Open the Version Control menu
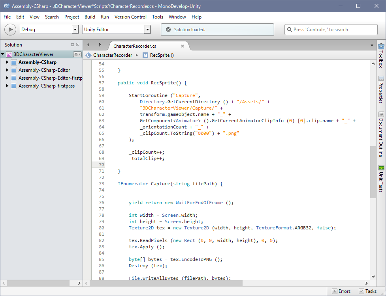 tap(130, 17)
